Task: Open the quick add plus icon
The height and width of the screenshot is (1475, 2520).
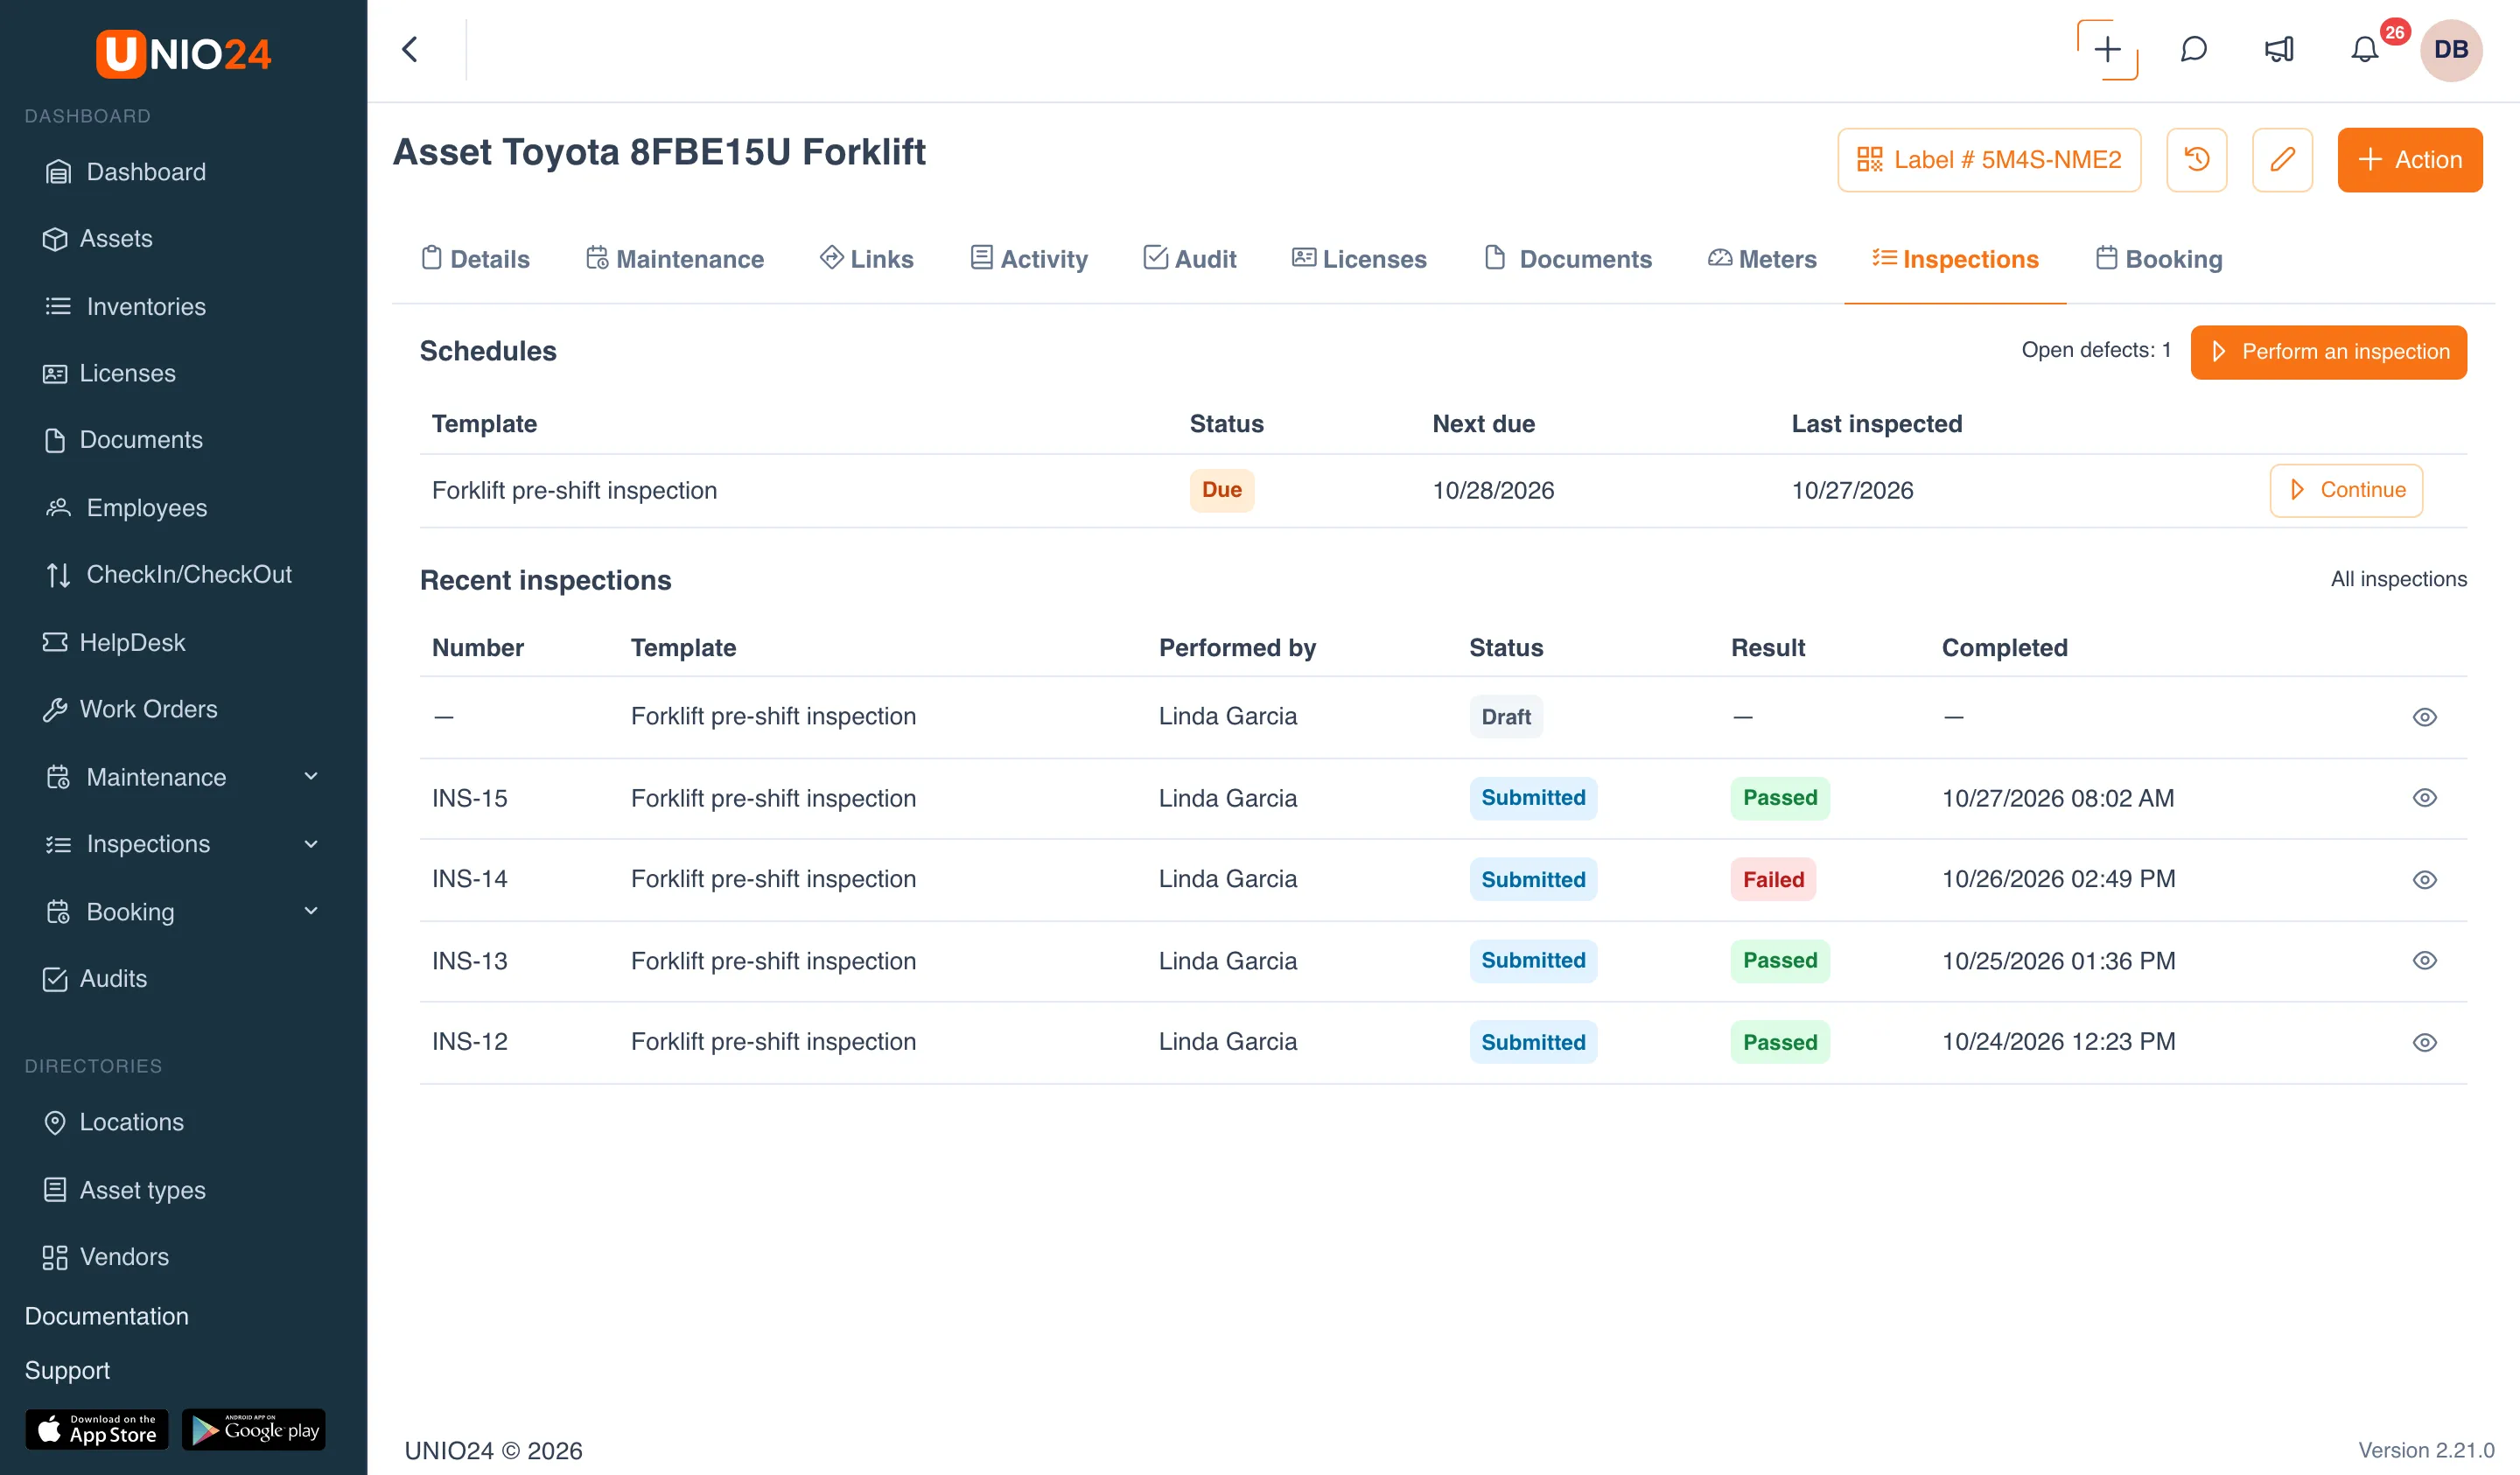Action: [x=2107, y=49]
